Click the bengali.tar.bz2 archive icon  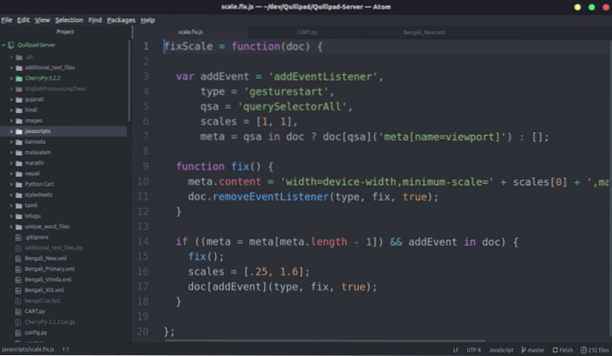(18, 301)
